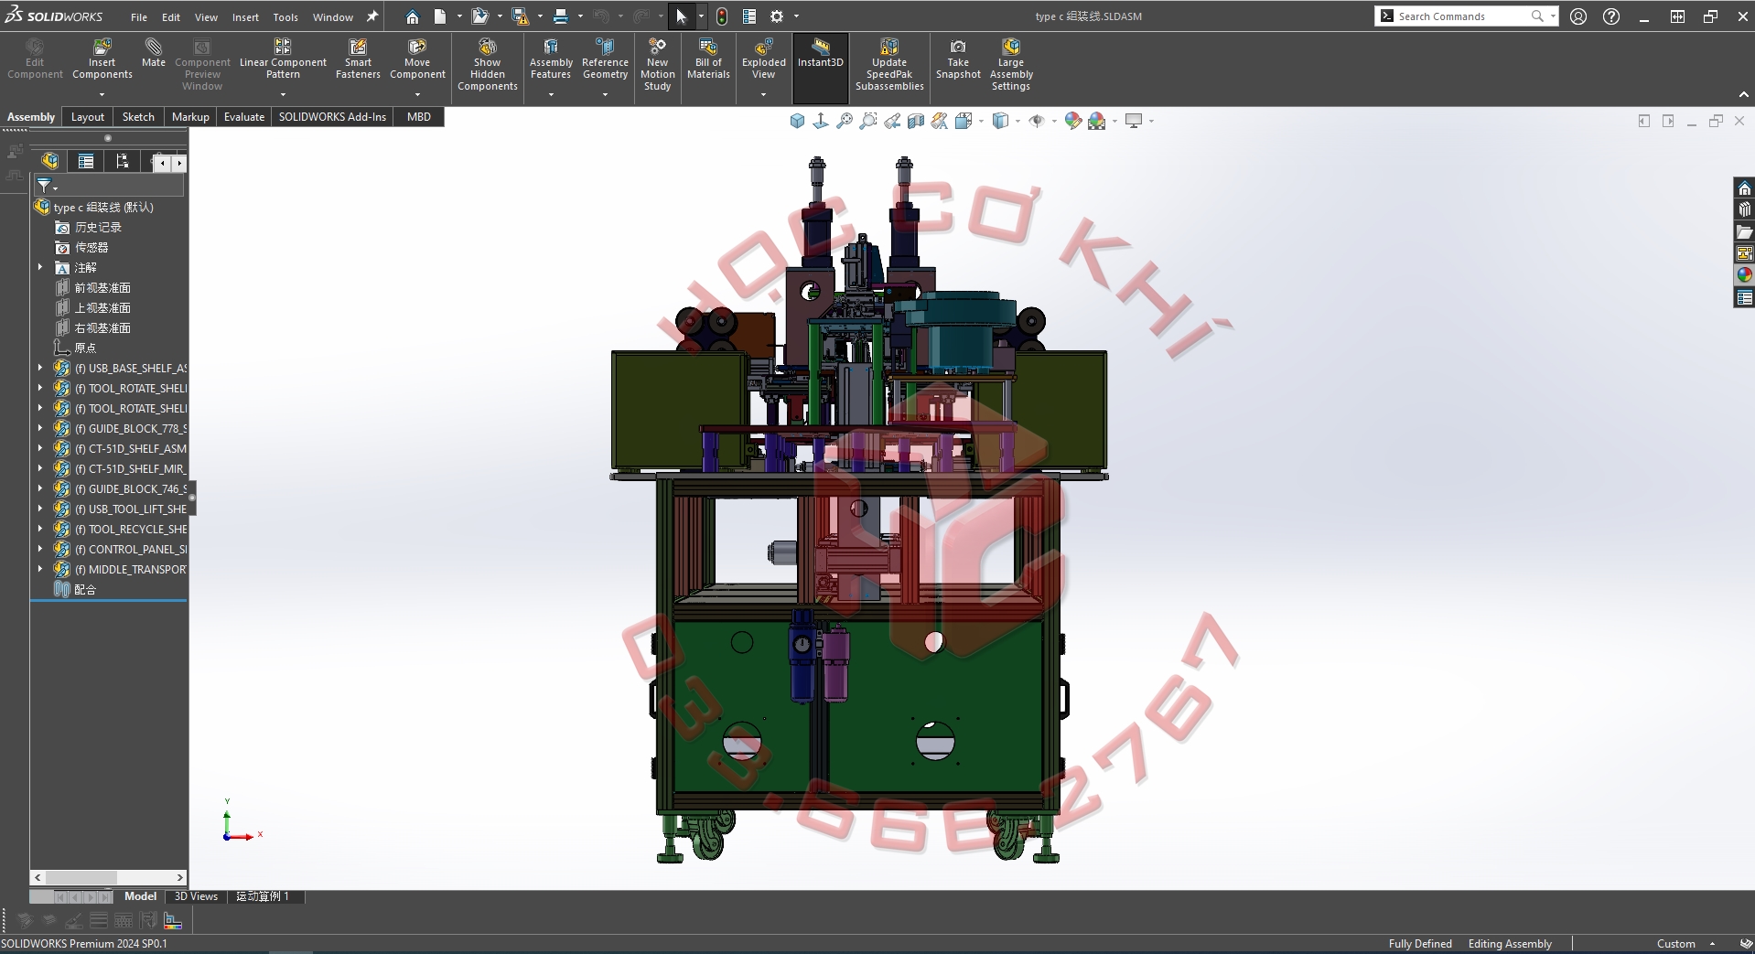Switch to the SOLIDWORKS Add-Ins tab
This screenshot has height=954, width=1755.
pyautogui.click(x=332, y=117)
